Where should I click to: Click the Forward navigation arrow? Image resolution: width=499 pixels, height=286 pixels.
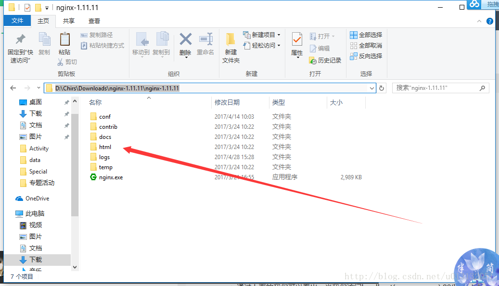tap(27, 88)
